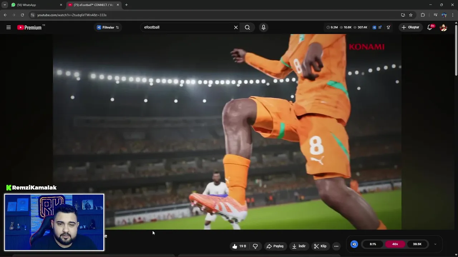Go forward in the browser

point(14,15)
